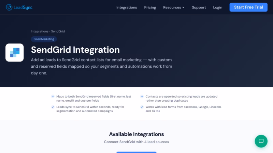Click the LeadSync logo
Screen dimensions: 273x153
(19, 7)
